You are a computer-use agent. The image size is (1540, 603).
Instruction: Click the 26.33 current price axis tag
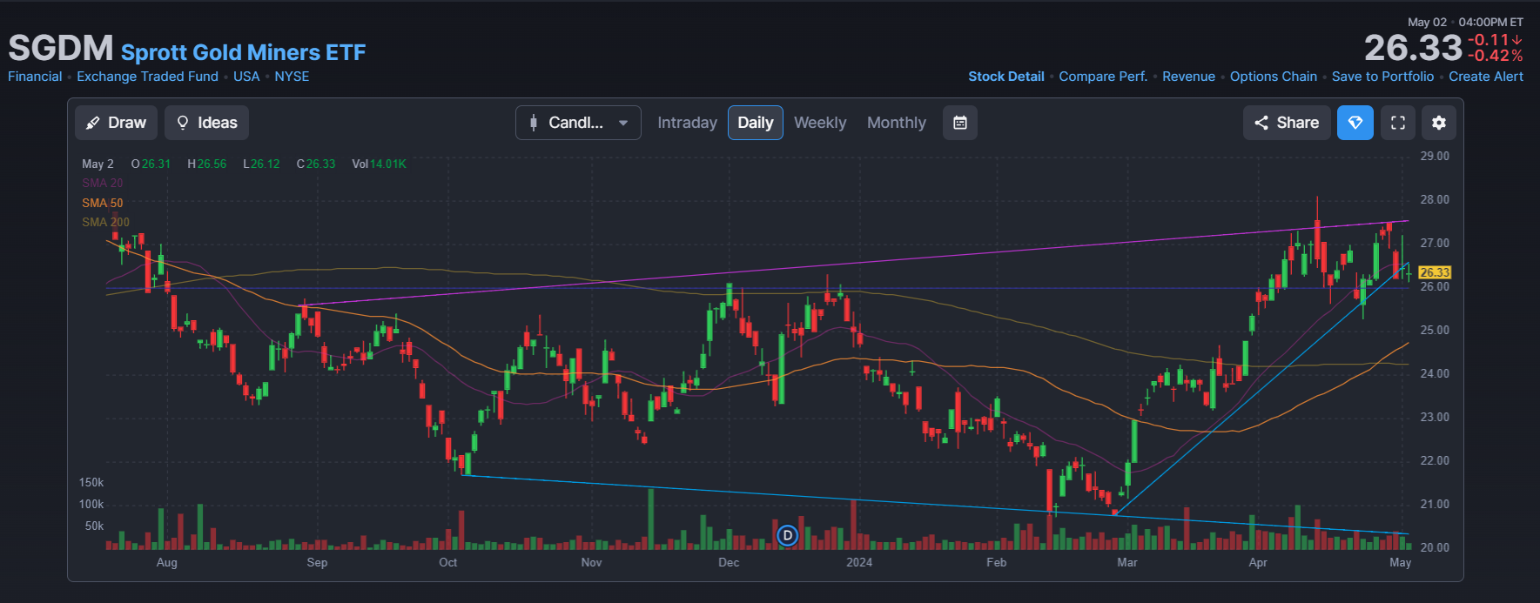pos(1435,272)
